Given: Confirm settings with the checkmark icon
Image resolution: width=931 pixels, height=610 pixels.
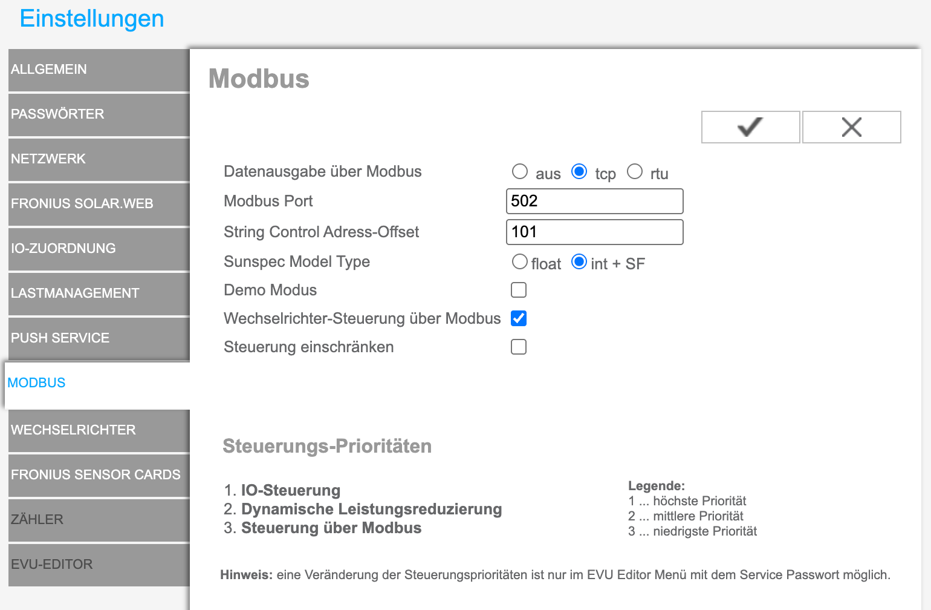Looking at the screenshot, I should 750,127.
